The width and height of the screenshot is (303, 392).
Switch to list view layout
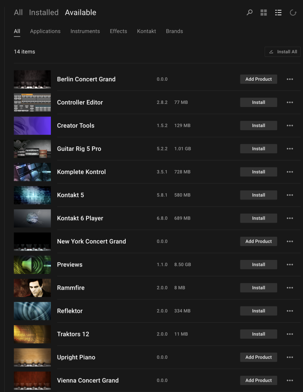[278, 13]
